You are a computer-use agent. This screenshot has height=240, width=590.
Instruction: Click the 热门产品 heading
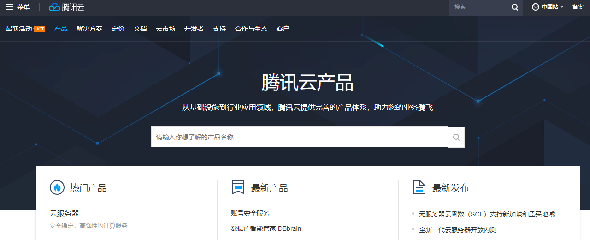[x=88, y=188]
